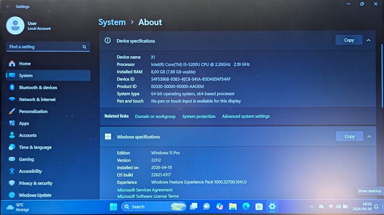Open the notification bell in the tray
384x215 pixels.
376,207
